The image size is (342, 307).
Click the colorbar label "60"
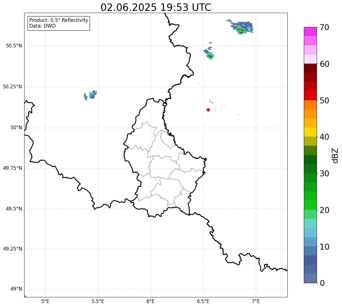click(x=324, y=64)
